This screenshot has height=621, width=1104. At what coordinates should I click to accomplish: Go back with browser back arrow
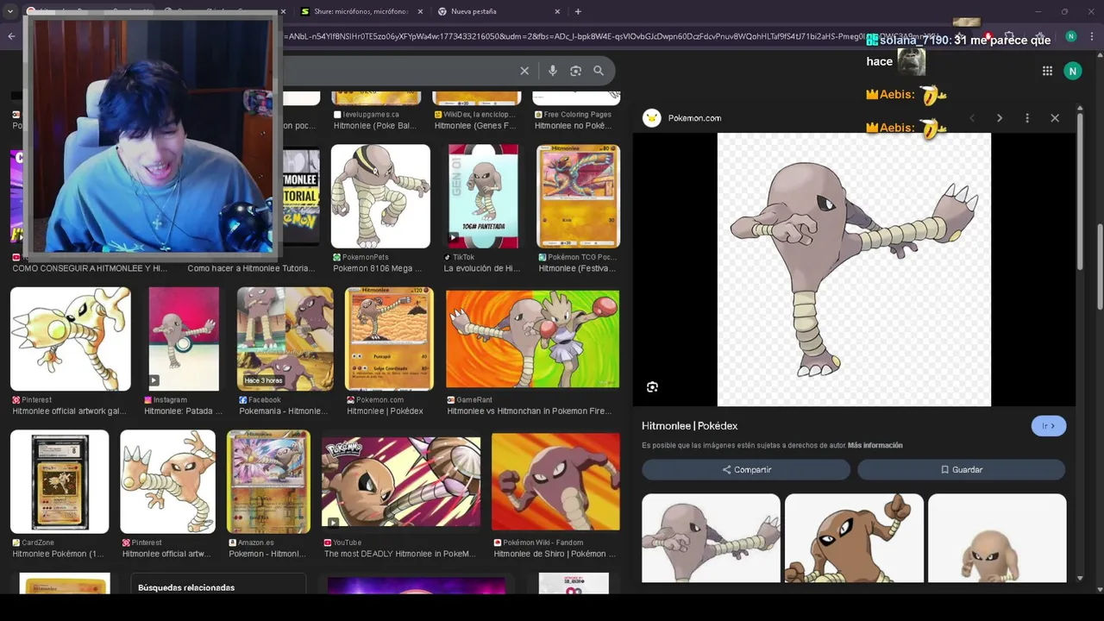(11, 36)
